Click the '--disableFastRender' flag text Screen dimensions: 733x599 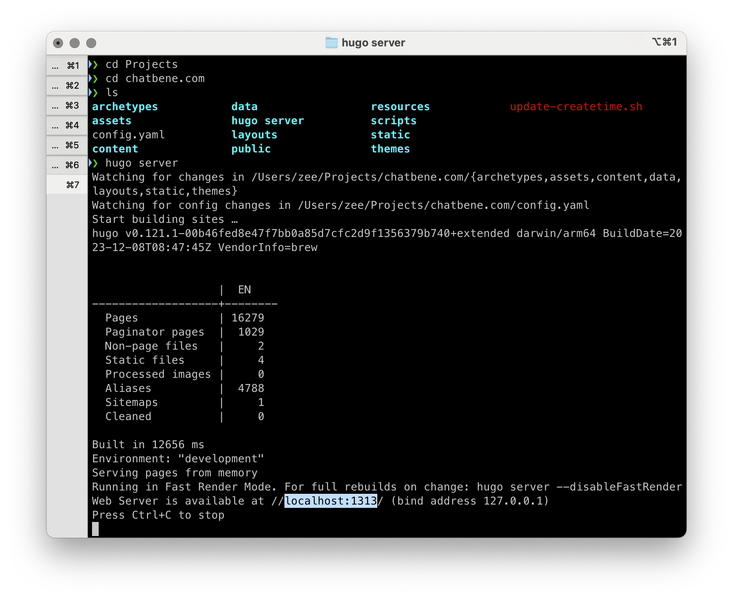click(619, 487)
